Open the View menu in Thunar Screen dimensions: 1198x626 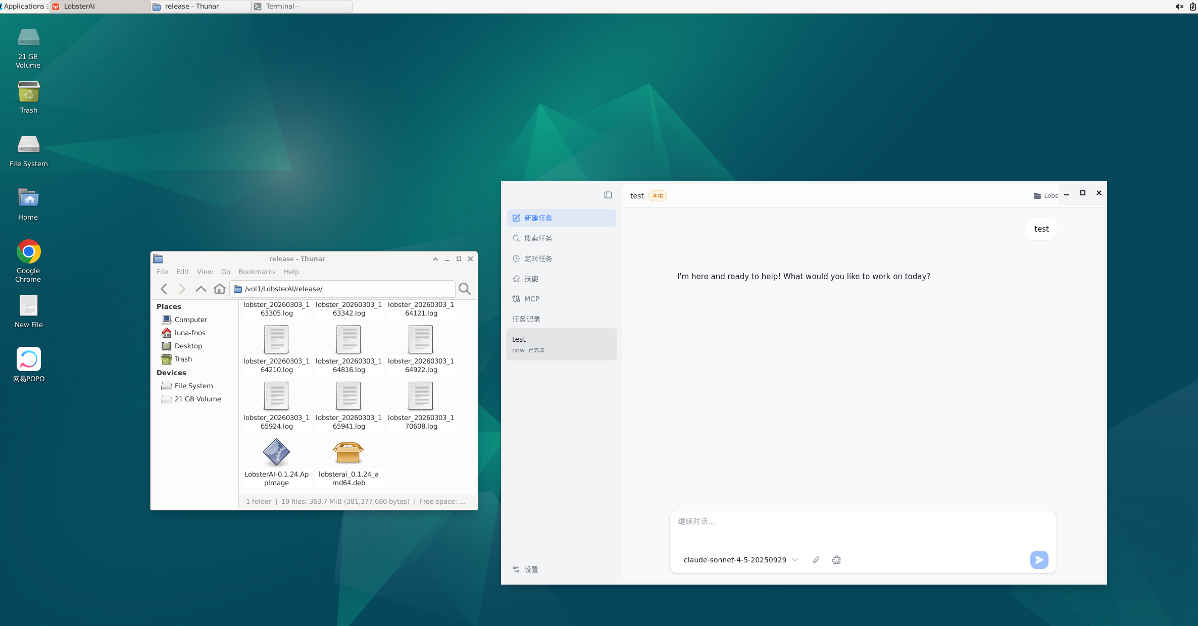205,272
